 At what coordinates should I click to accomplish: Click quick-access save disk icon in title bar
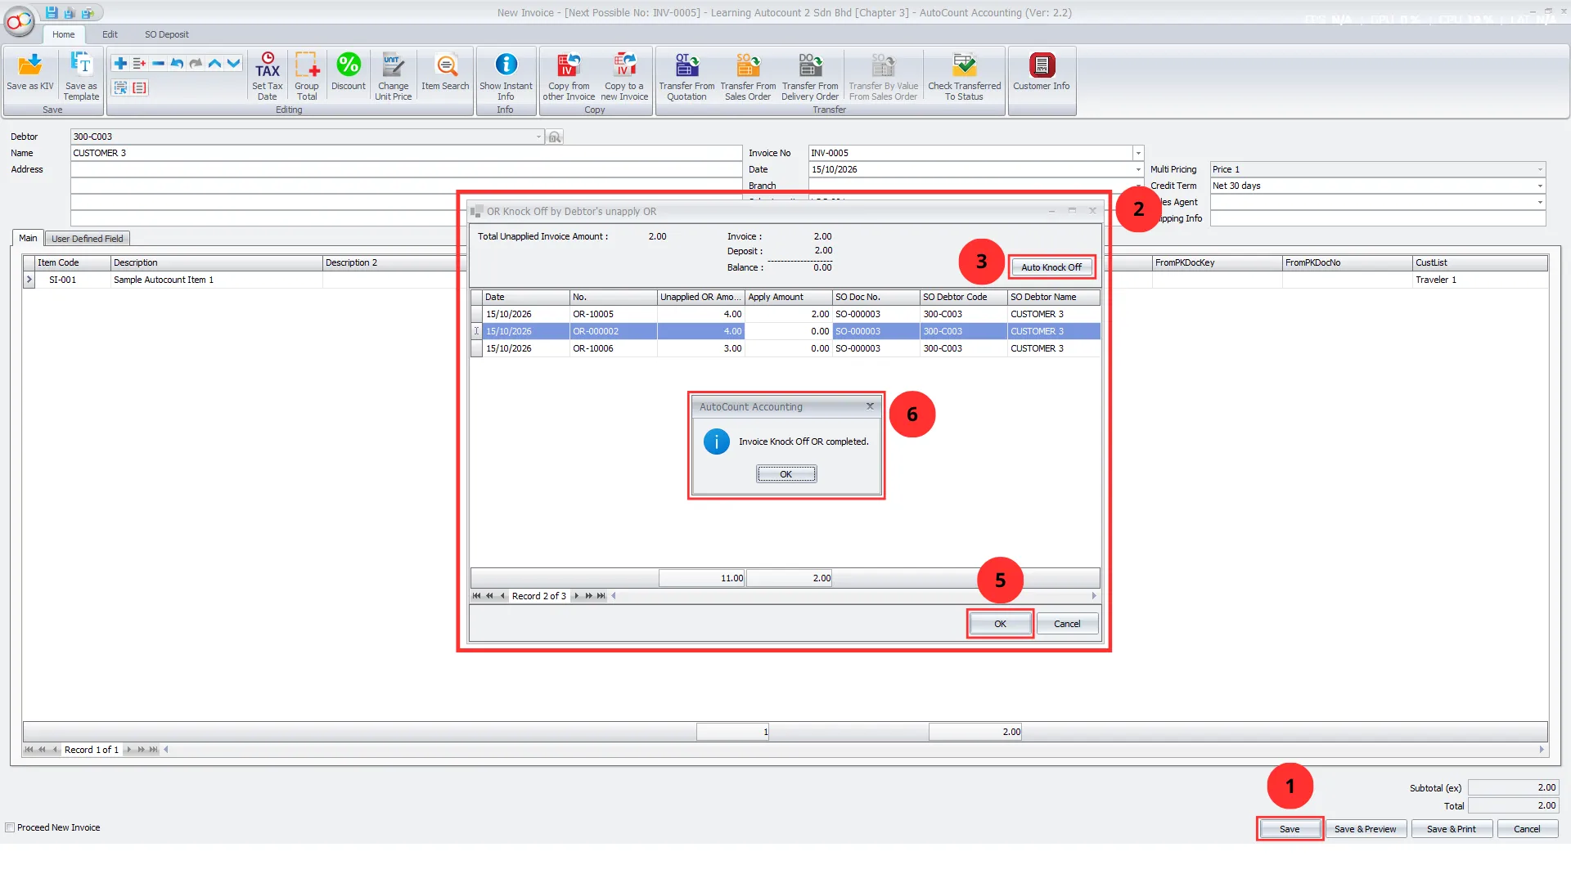pyautogui.click(x=52, y=13)
